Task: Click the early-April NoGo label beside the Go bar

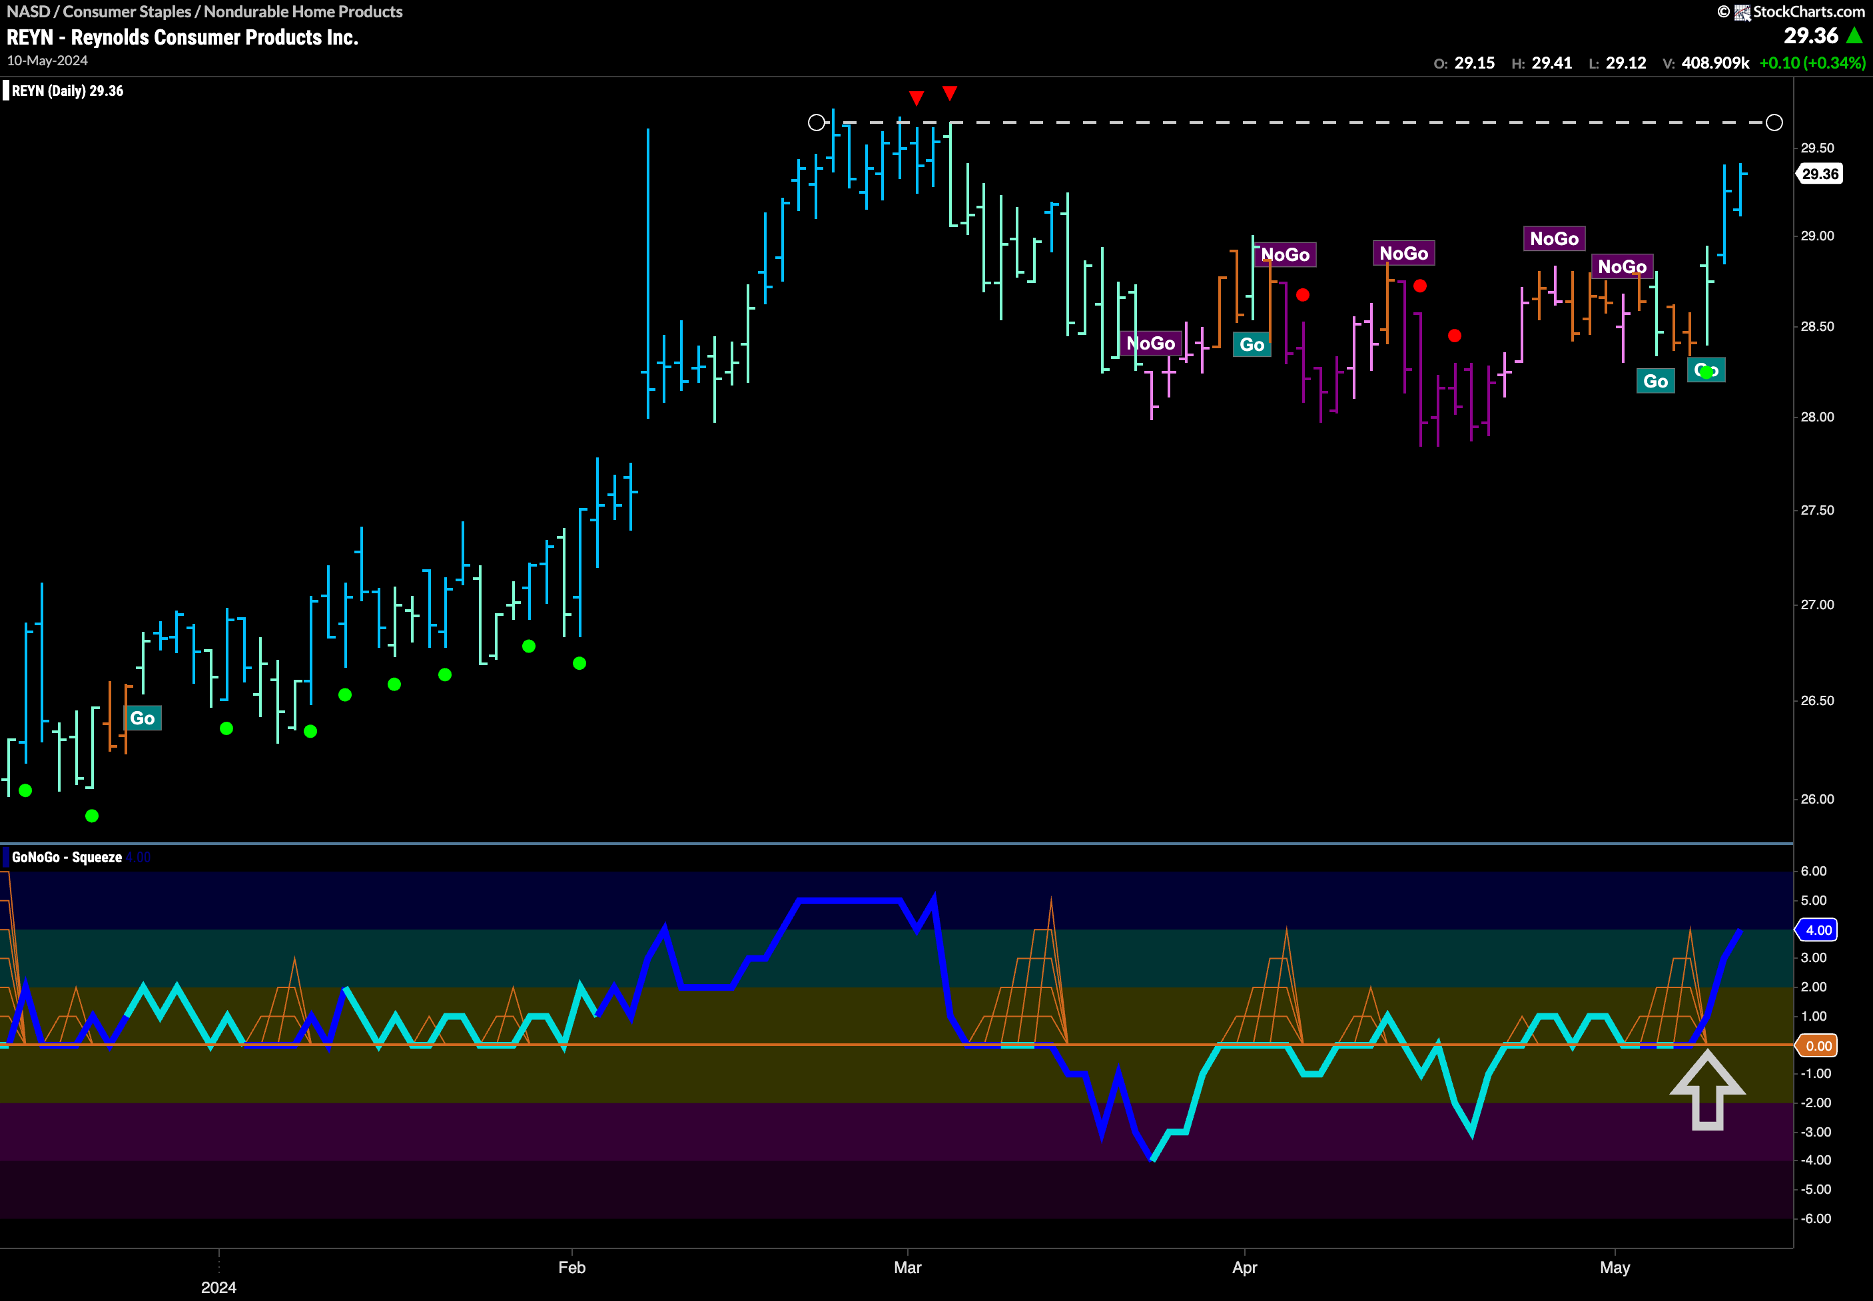Action: point(1286,255)
